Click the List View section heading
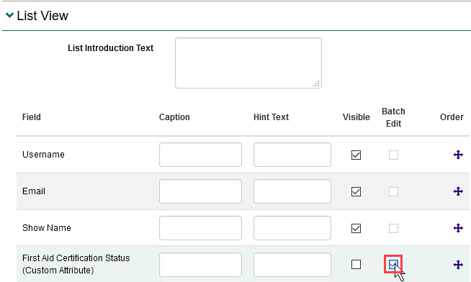Screen dimensions: 471x282 point(42,16)
